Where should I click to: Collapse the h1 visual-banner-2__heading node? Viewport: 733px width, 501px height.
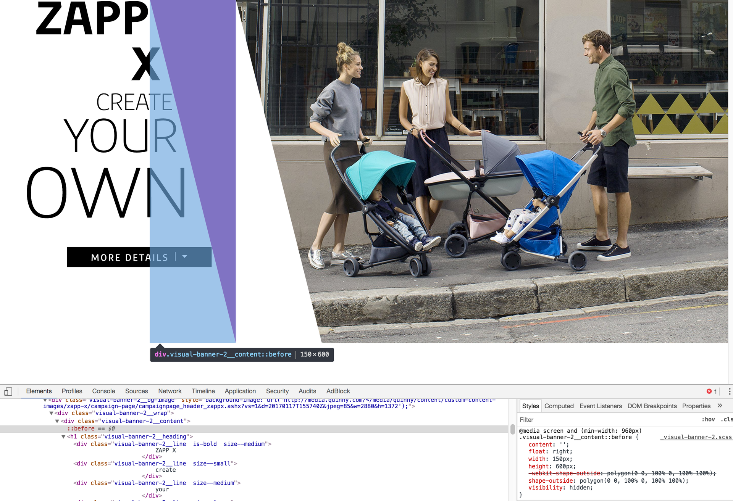(x=63, y=437)
